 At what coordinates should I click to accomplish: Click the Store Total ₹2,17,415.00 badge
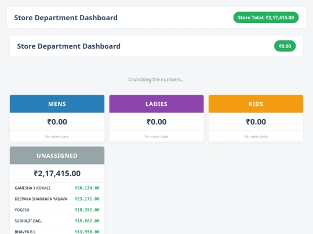point(266,17)
